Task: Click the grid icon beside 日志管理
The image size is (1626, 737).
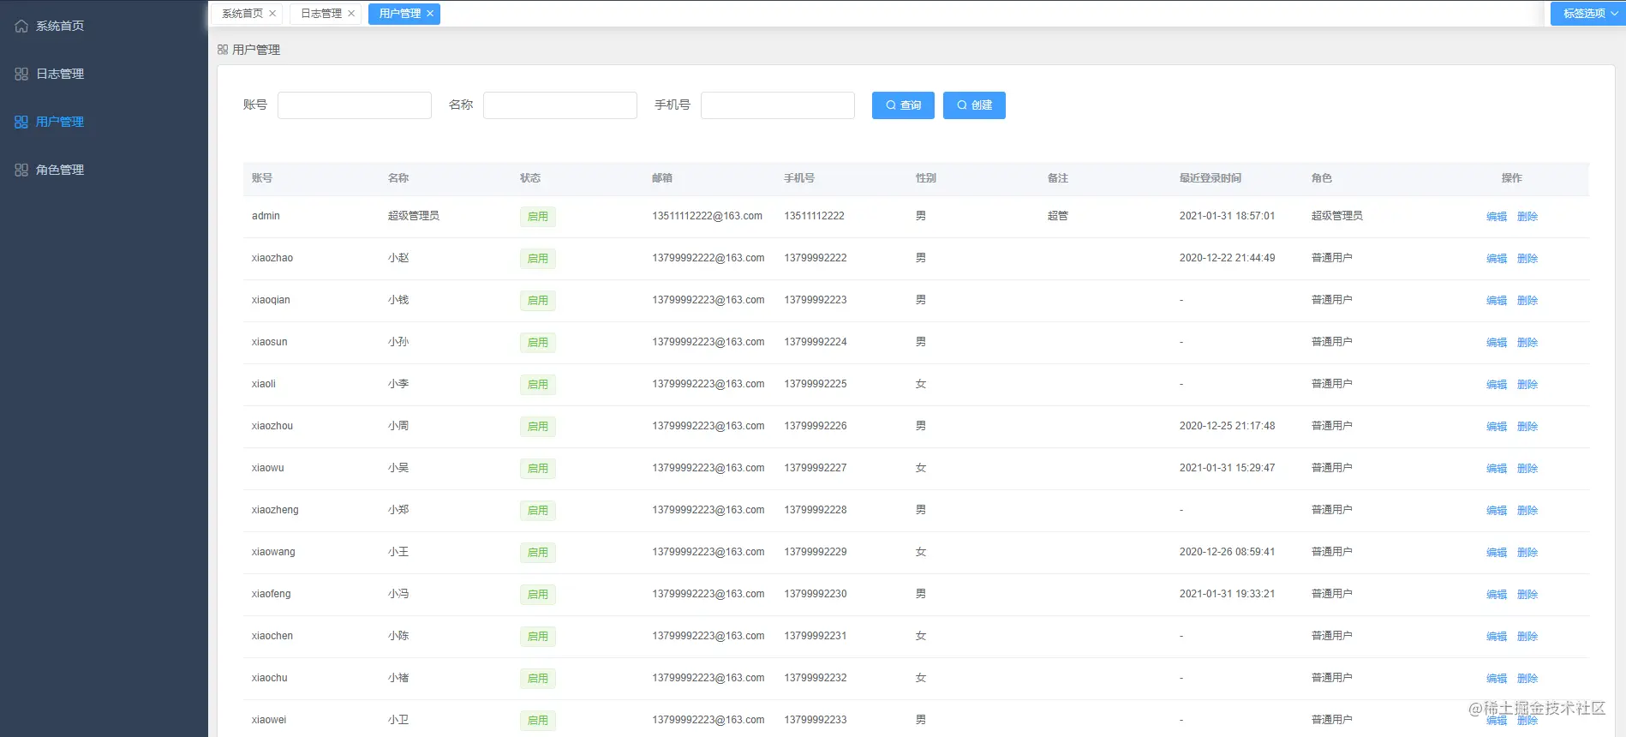Action: [21, 74]
